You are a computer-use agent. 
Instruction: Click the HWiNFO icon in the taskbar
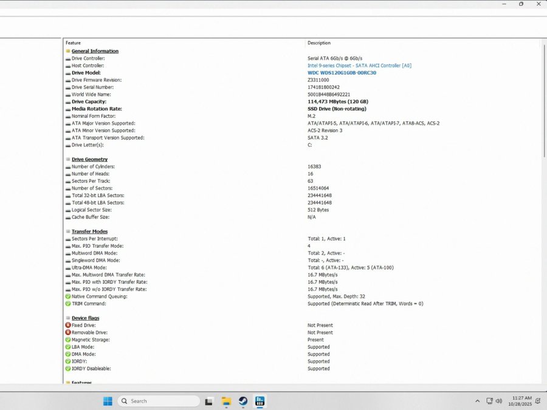click(x=260, y=401)
